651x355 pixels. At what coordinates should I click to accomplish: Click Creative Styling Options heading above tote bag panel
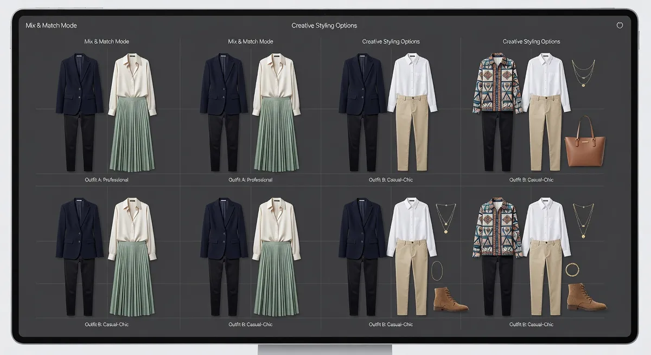click(x=531, y=42)
